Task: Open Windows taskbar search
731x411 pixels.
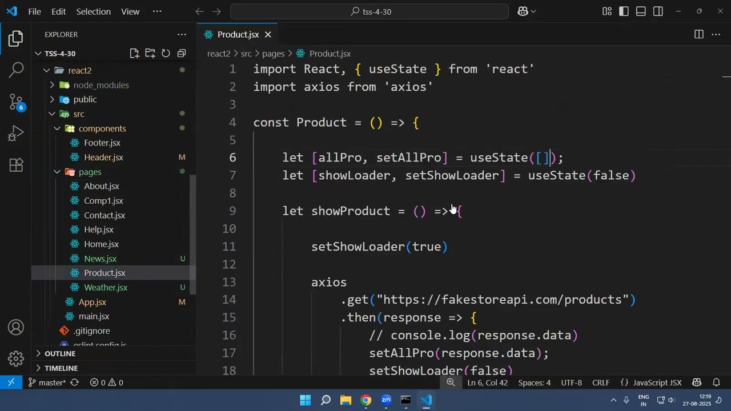Action: 326,400
